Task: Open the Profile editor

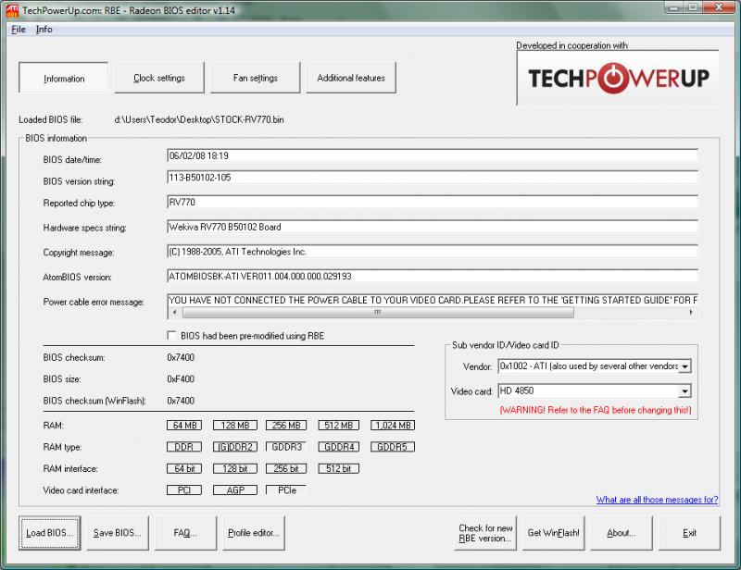Action: 253,533
